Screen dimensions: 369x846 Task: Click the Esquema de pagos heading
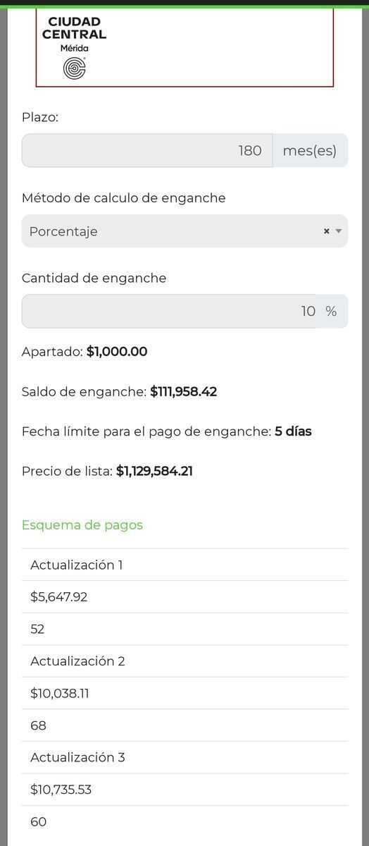coord(82,525)
